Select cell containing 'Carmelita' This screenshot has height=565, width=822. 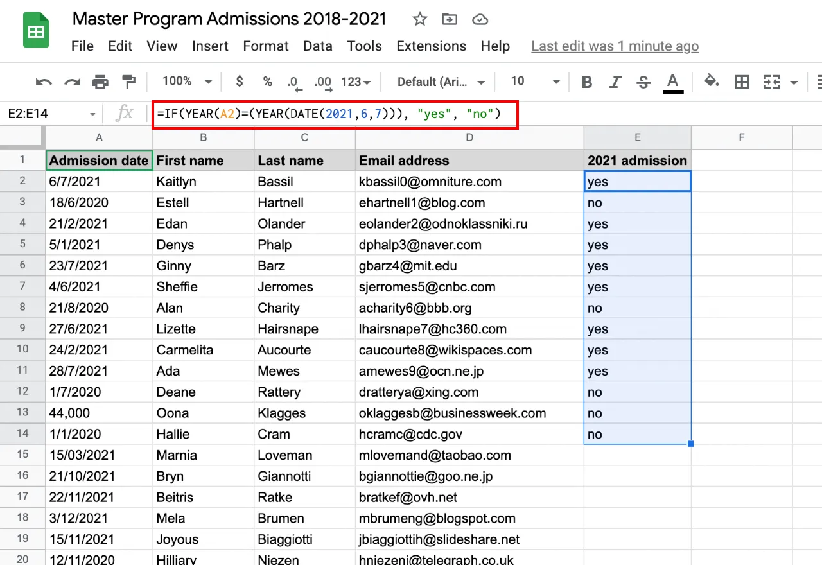coord(204,350)
